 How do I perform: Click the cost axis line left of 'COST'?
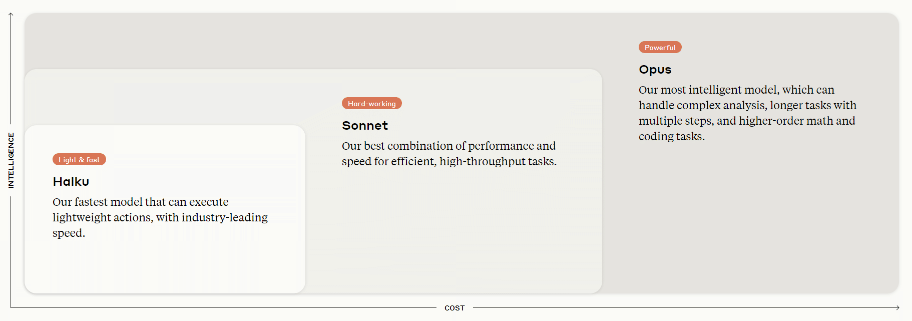pyautogui.click(x=225, y=307)
